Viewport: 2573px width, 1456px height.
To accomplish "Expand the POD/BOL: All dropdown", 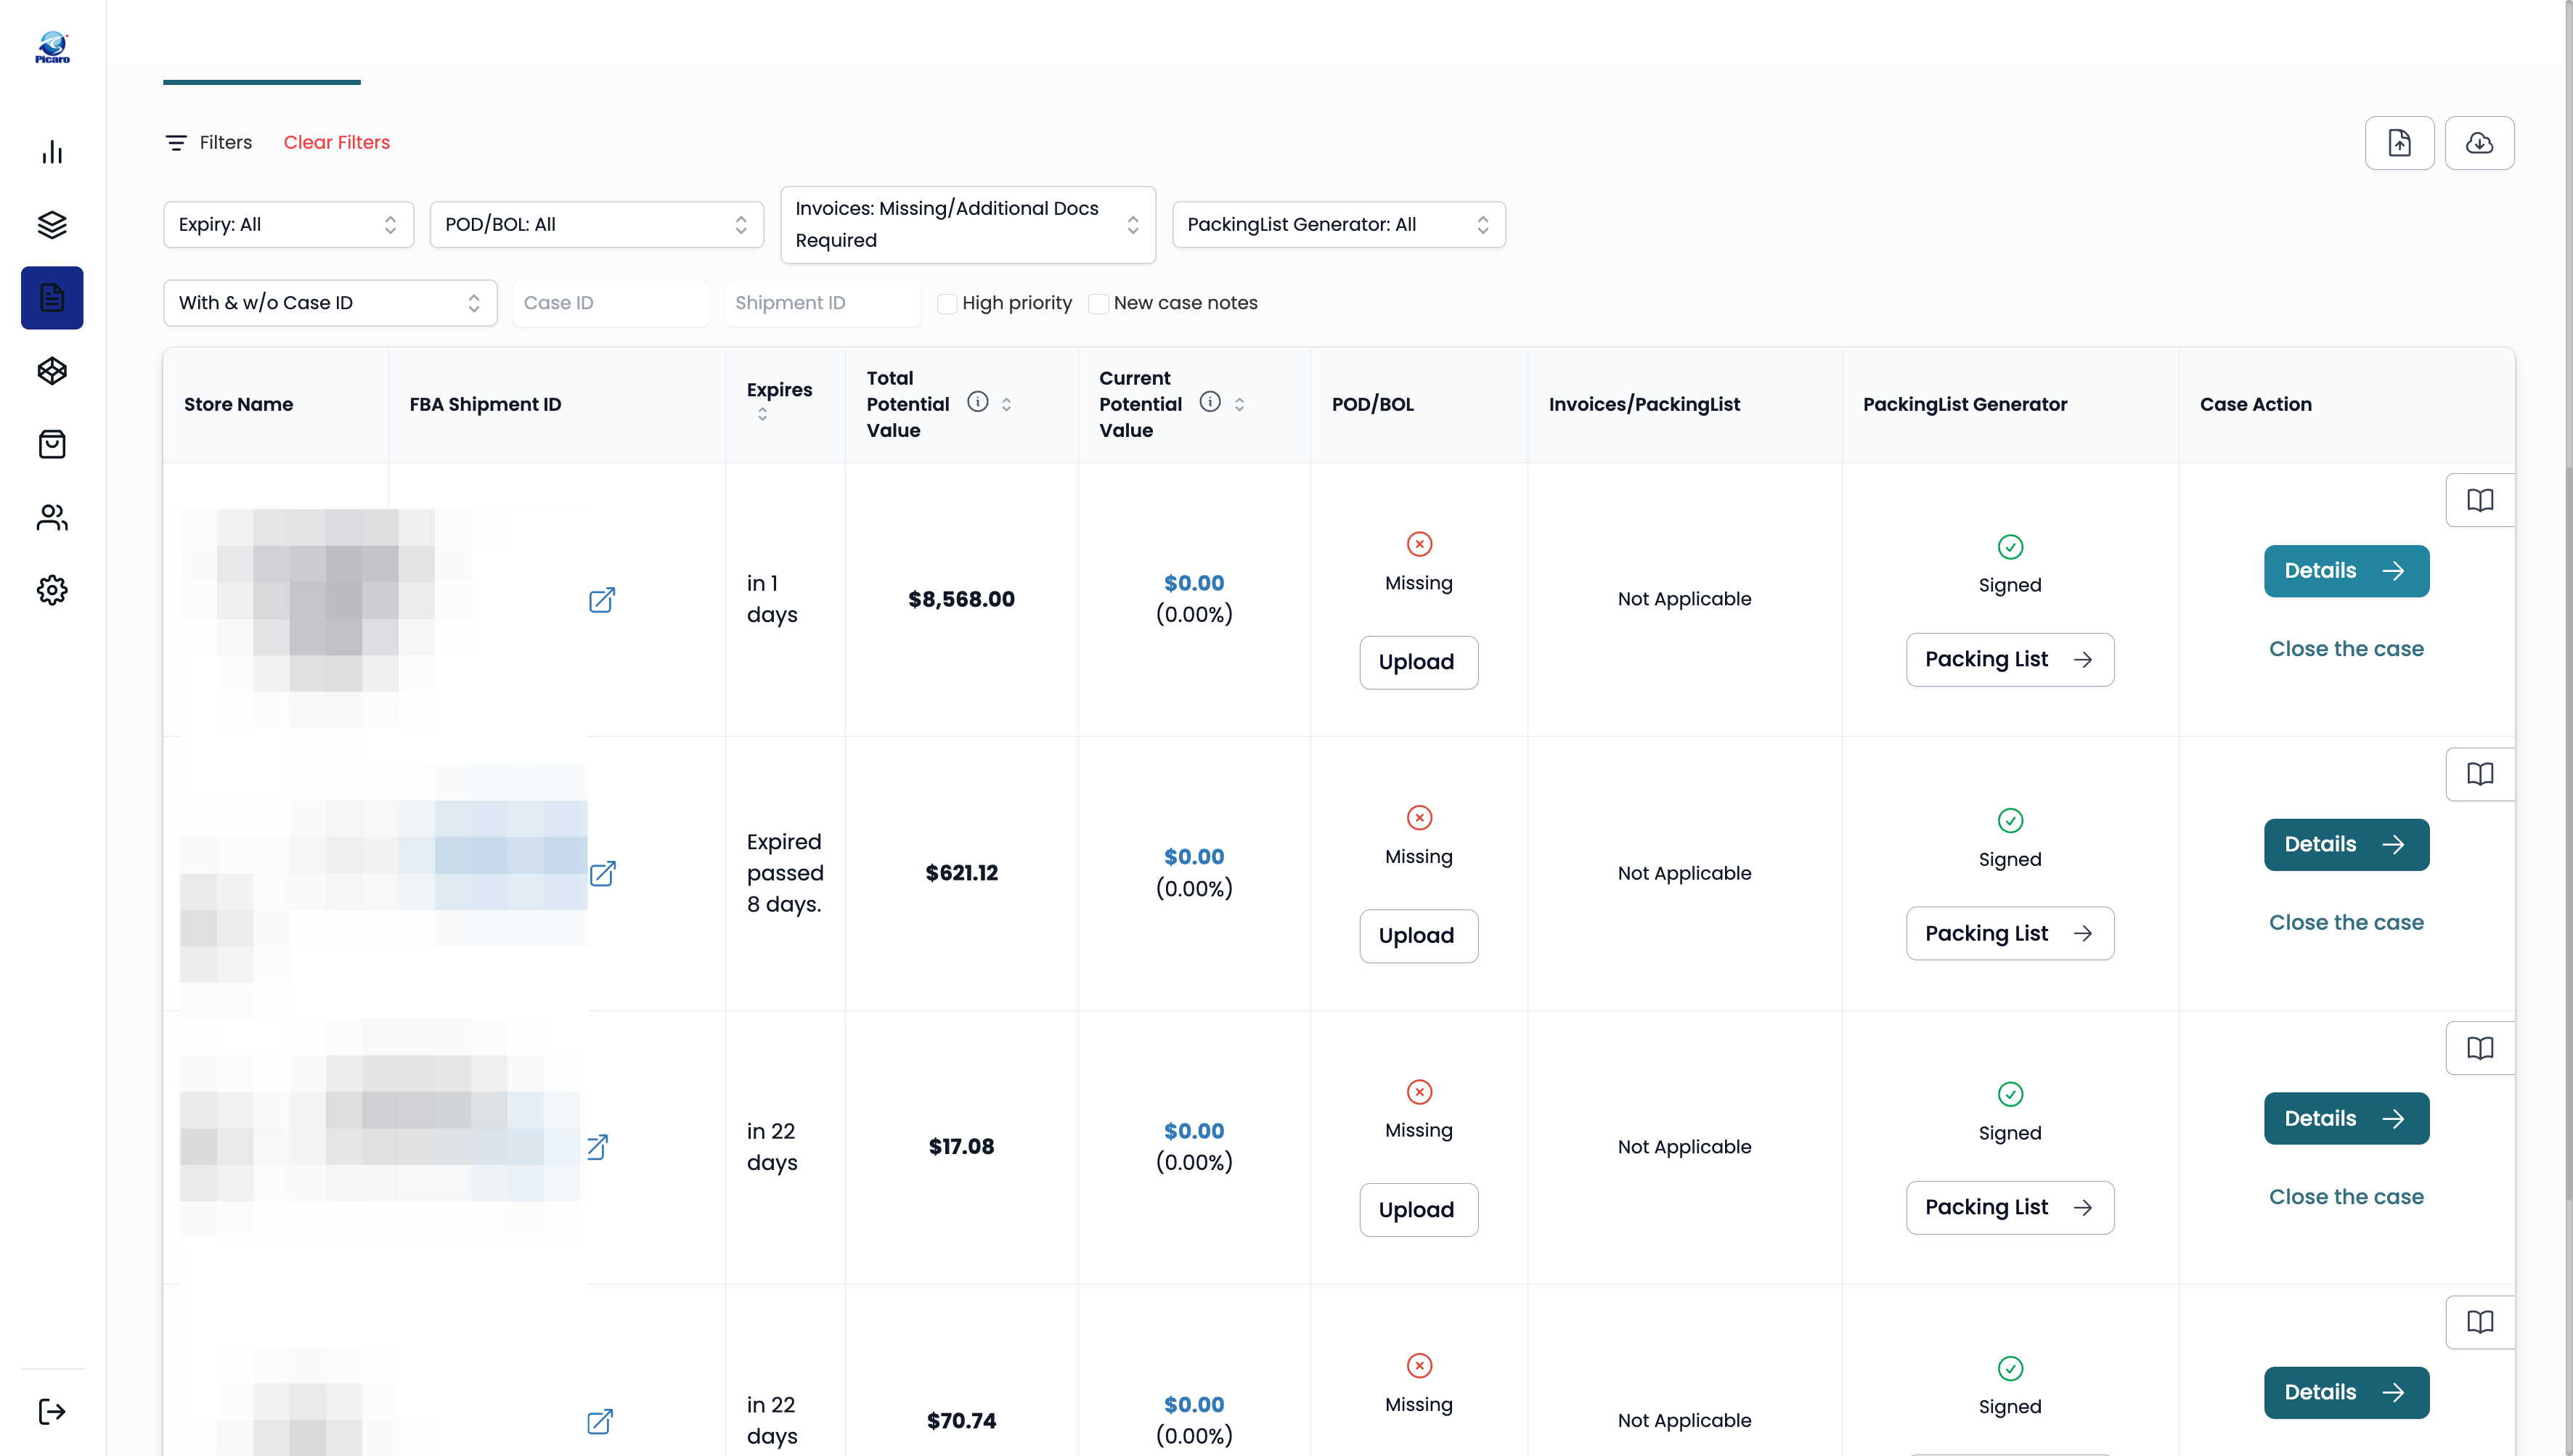I will coord(596,225).
